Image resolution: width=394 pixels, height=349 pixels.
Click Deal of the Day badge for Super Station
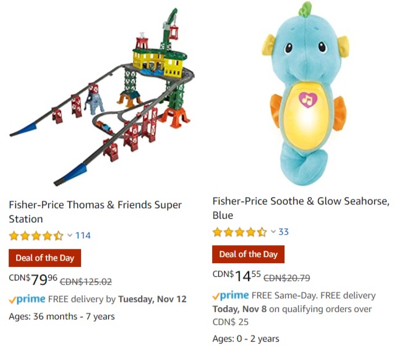[45, 258]
